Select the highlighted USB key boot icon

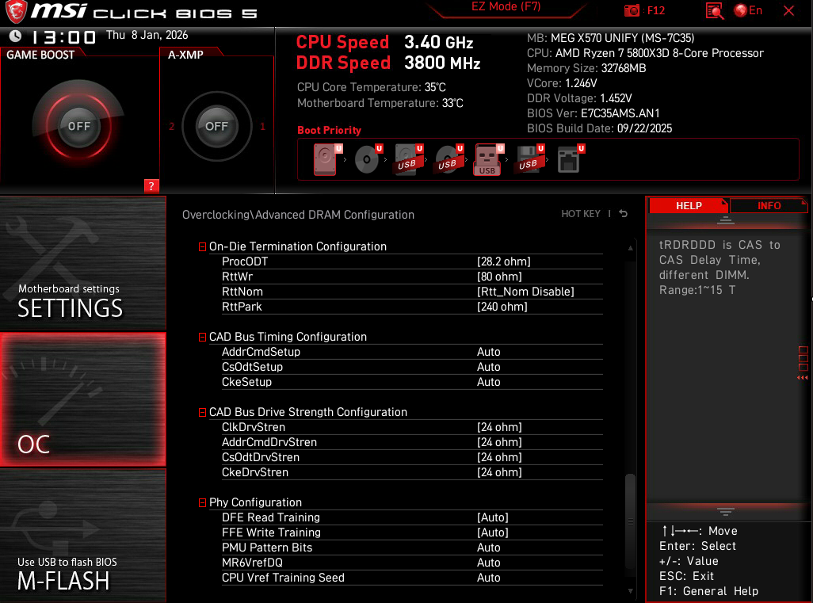pyautogui.click(x=488, y=159)
